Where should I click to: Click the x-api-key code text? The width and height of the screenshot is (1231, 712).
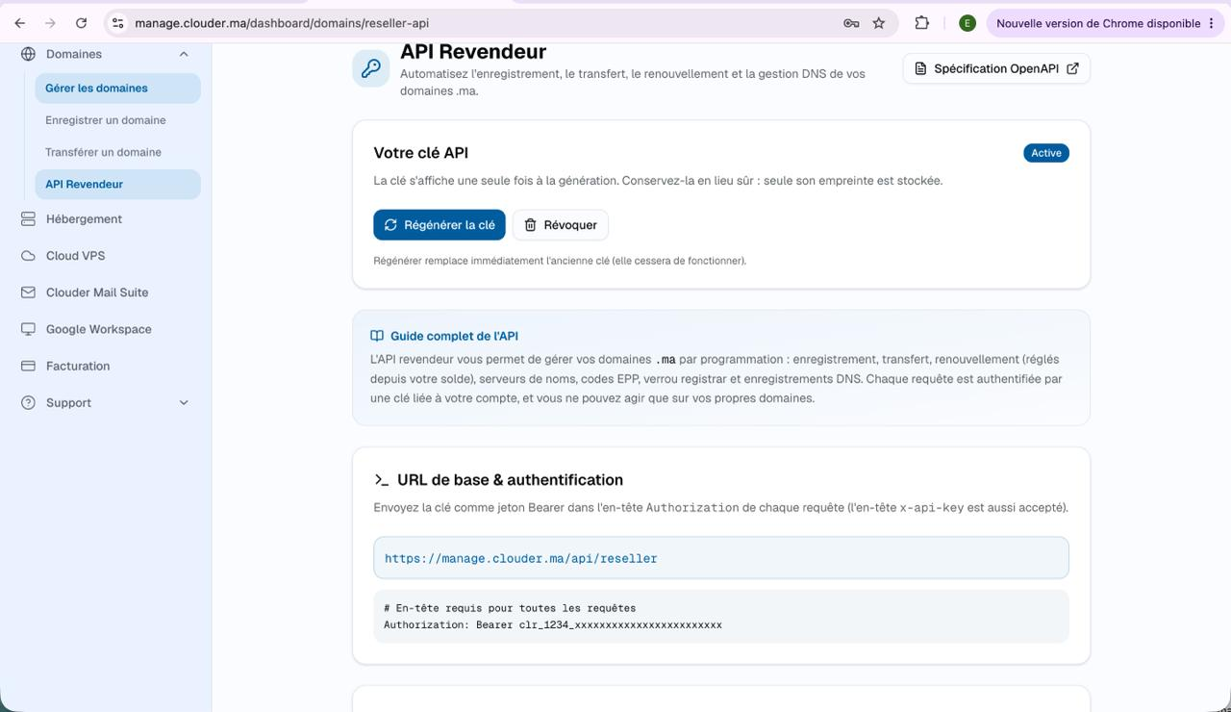pos(931,507)
